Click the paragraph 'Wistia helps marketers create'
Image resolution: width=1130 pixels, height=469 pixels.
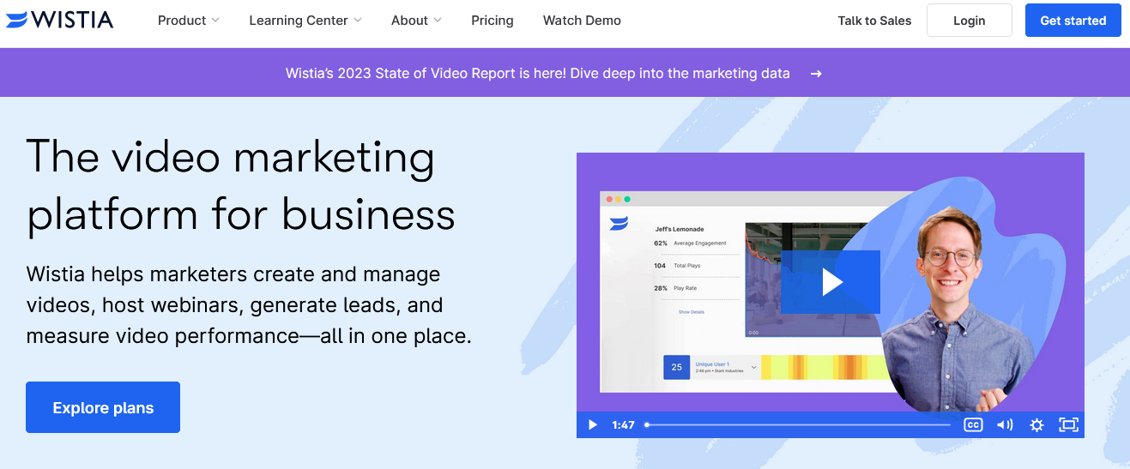click(x=249, y=304)
